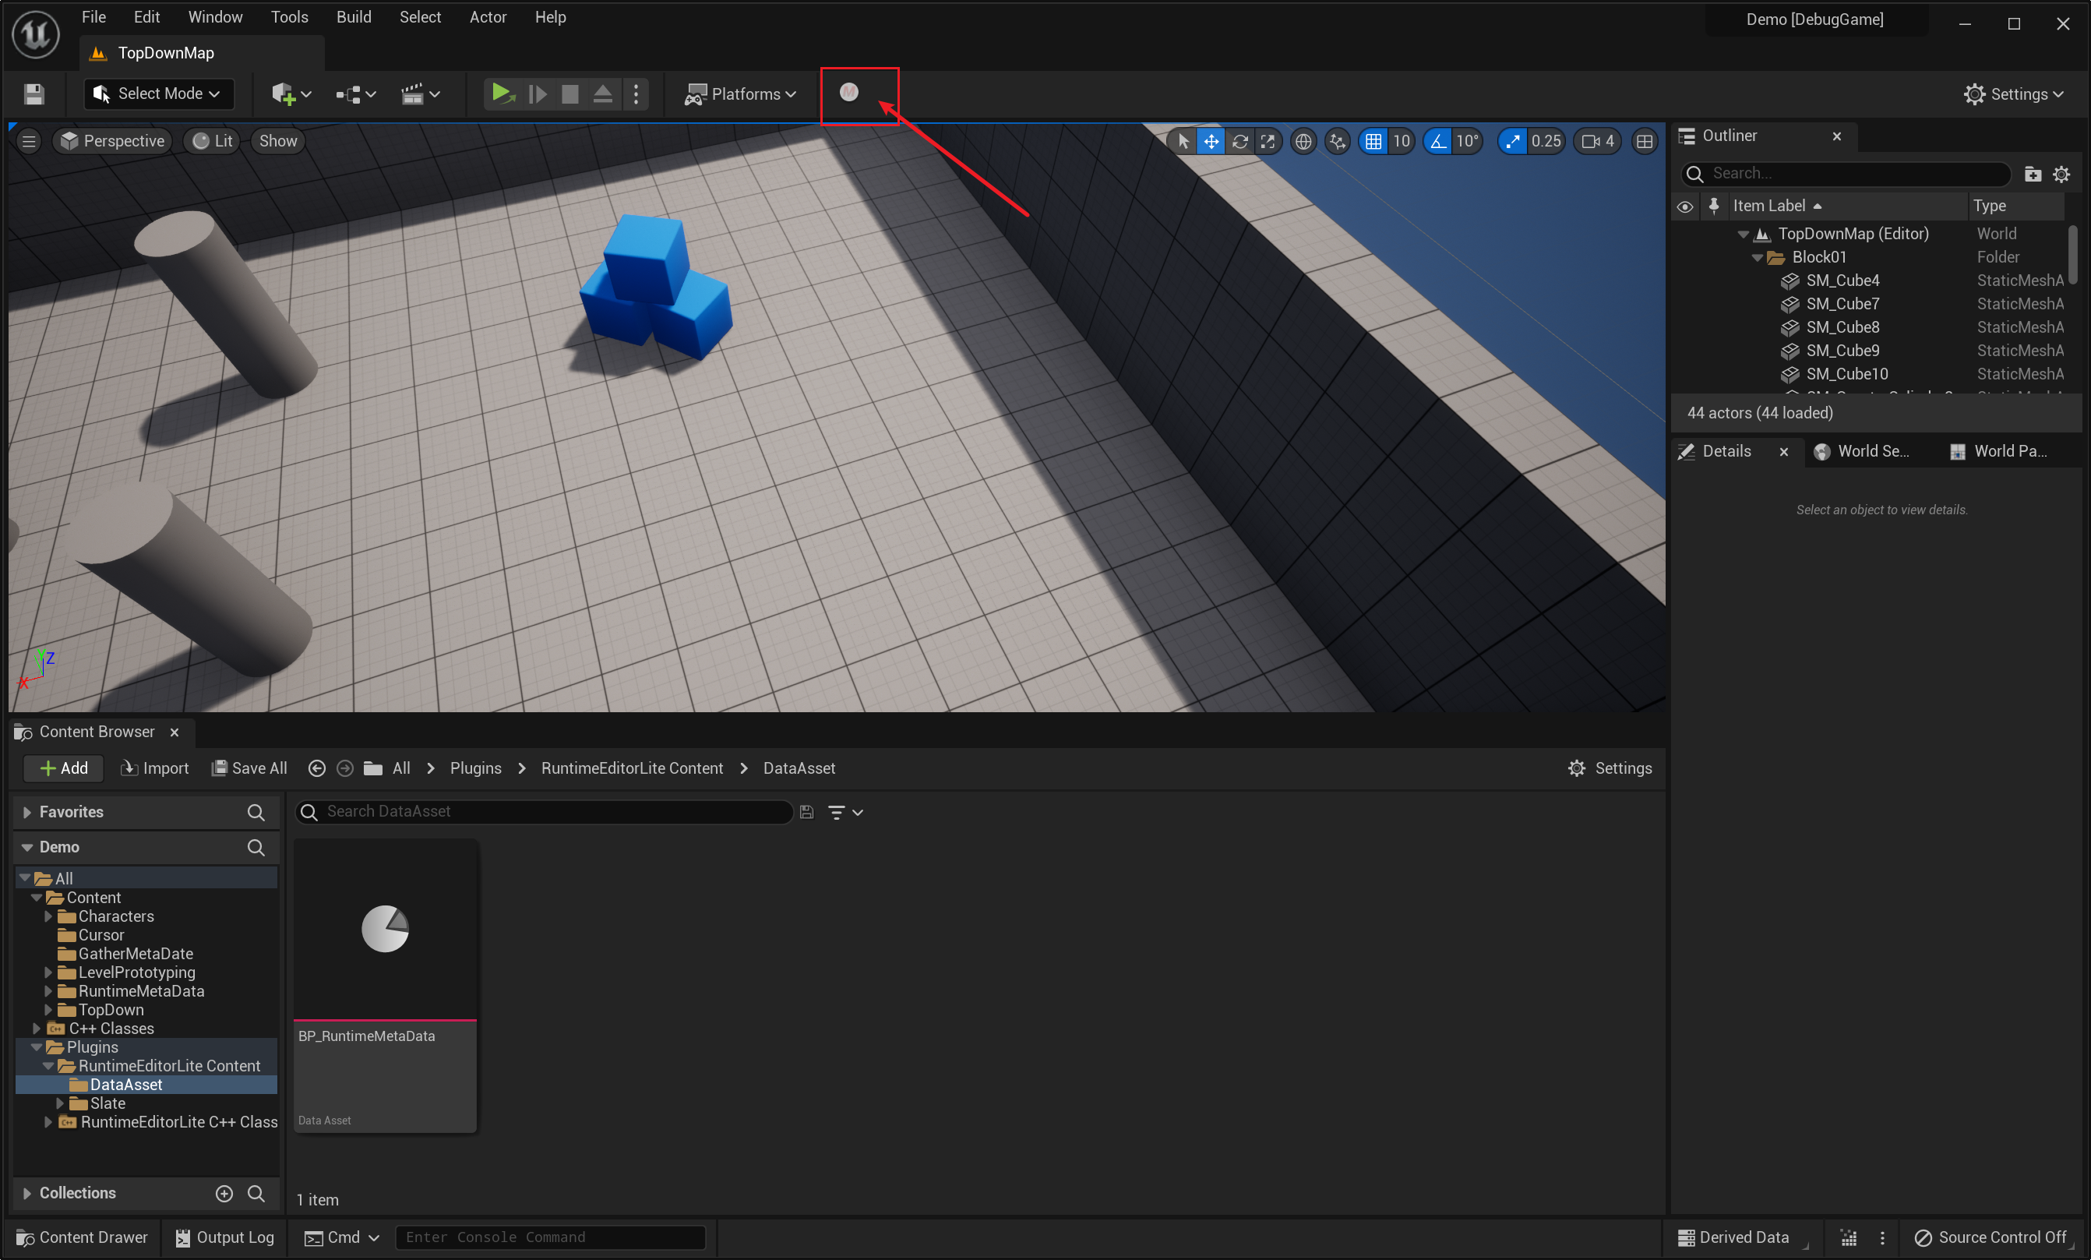Toggle scale snapping icon

click(1512, 141)
